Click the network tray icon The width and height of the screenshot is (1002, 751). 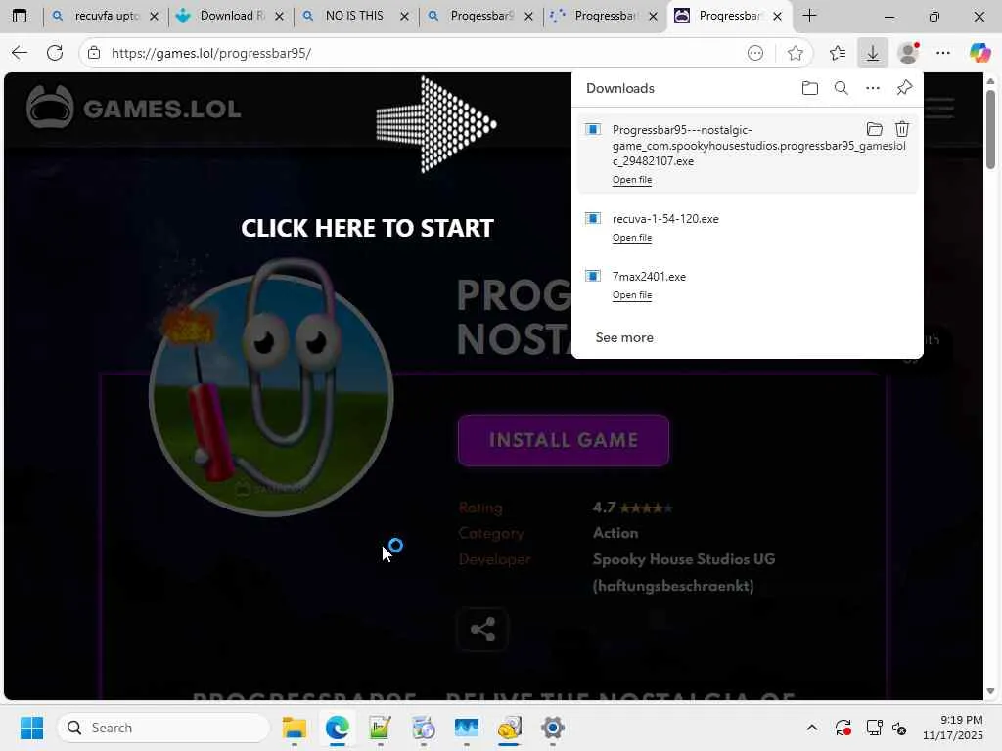[873, 728]
